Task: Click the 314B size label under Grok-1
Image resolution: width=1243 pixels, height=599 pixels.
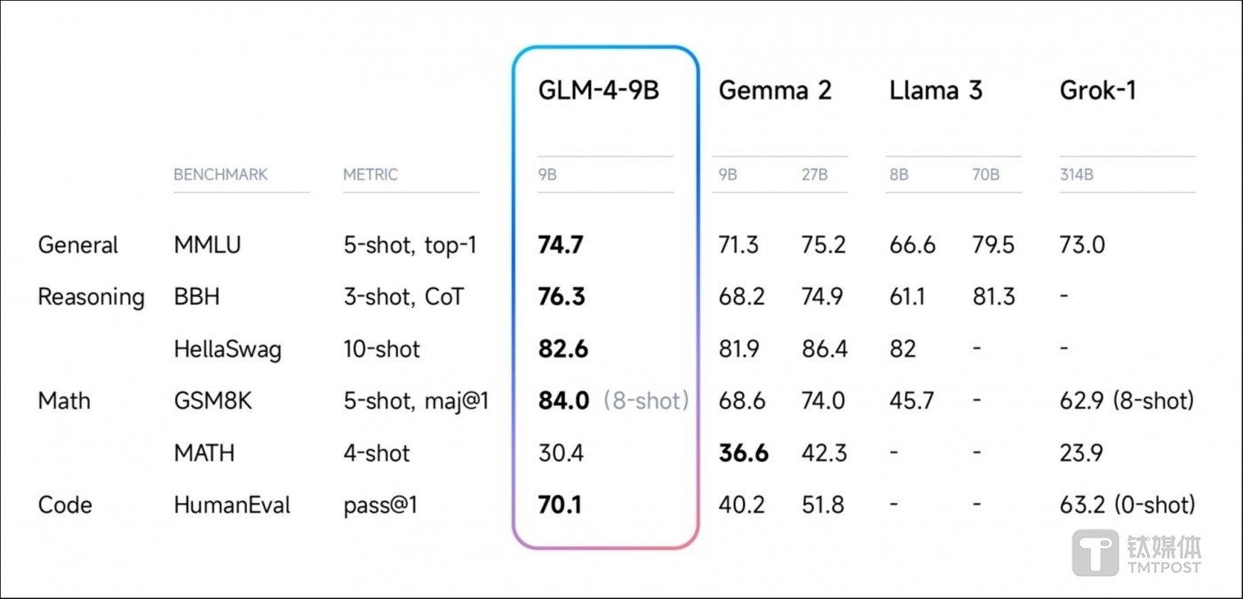Action: [1076, 175]
